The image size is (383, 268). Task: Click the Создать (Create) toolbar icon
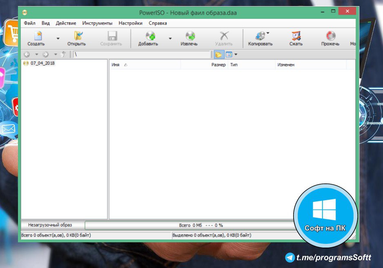37,36
